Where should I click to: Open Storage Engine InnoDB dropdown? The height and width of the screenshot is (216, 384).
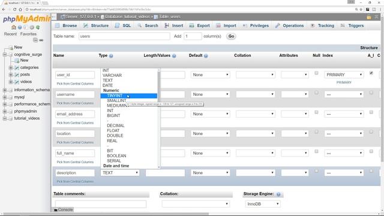point(263,204)
